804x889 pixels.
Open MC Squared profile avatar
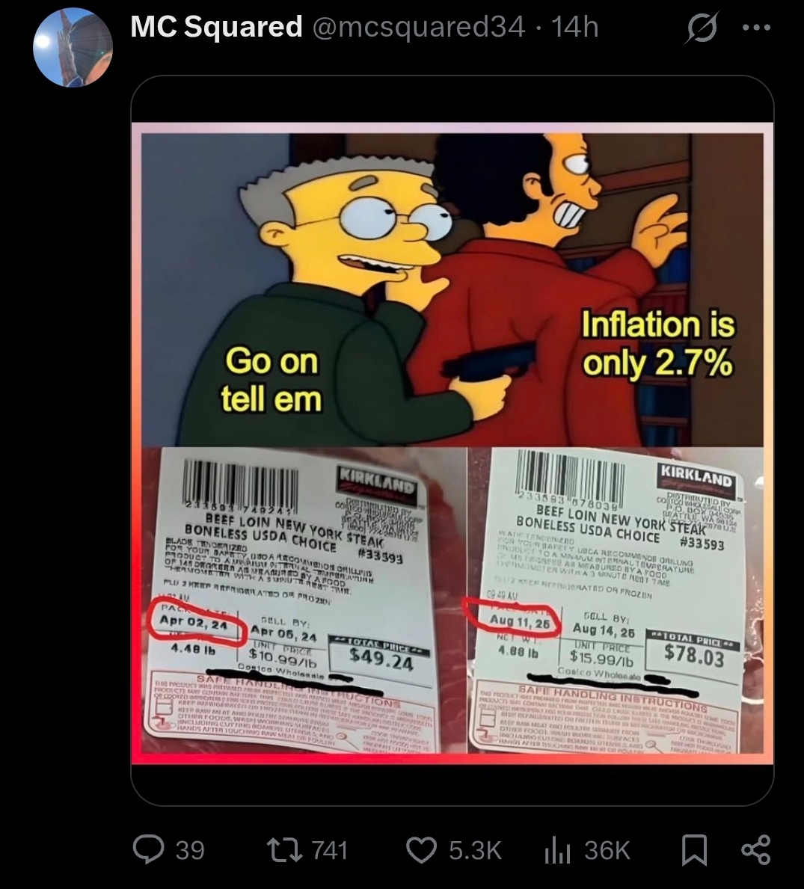73,47
